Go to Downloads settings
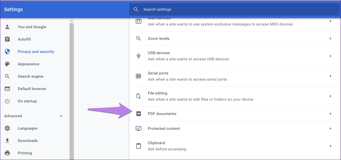The image size is (341, 160). (28, 141)
